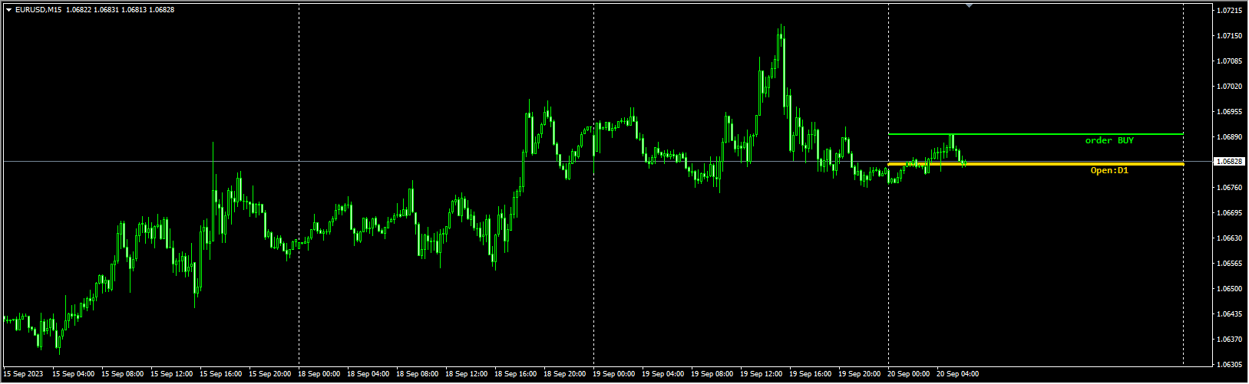Click price level 1.06565 on the axis
1249x384 pixels.
click(1230, 264)
